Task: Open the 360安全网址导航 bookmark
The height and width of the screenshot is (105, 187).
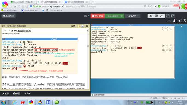Action: pyautogui.click(x=10, y=10)
